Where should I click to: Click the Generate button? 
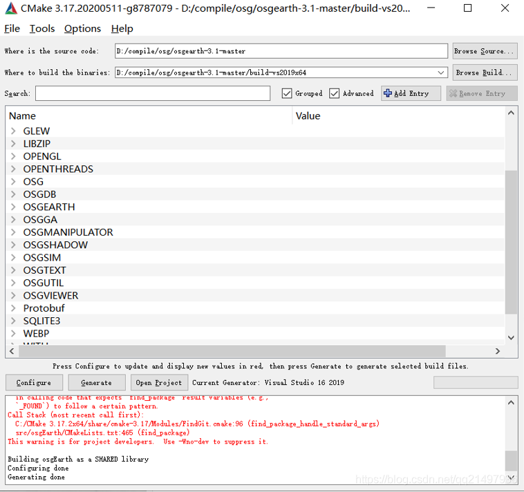point(97,382)
